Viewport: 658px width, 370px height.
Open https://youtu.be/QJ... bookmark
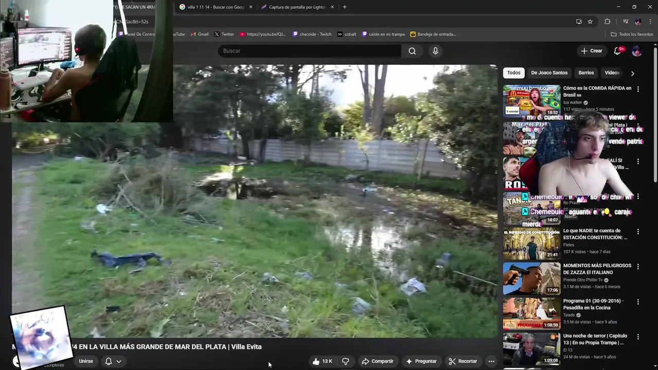click(263, 34)
